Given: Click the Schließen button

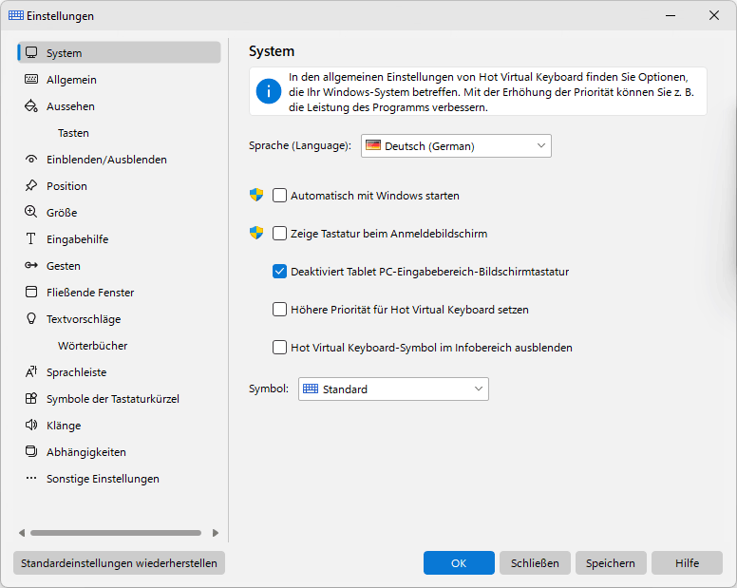Looking at the screenshot, I should (x=535, y=562).
